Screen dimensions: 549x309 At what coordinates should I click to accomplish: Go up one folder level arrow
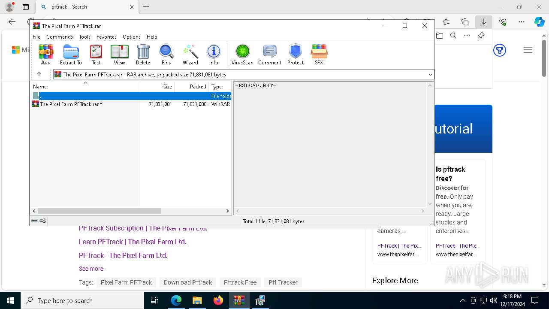pos(39,74)
